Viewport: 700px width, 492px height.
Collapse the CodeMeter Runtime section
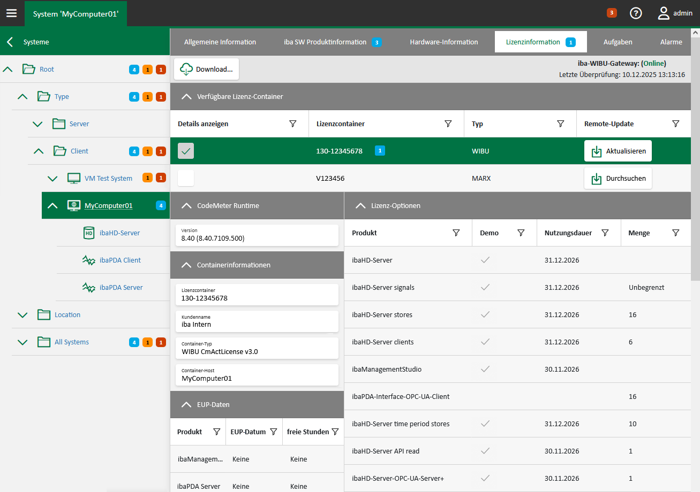186,205
